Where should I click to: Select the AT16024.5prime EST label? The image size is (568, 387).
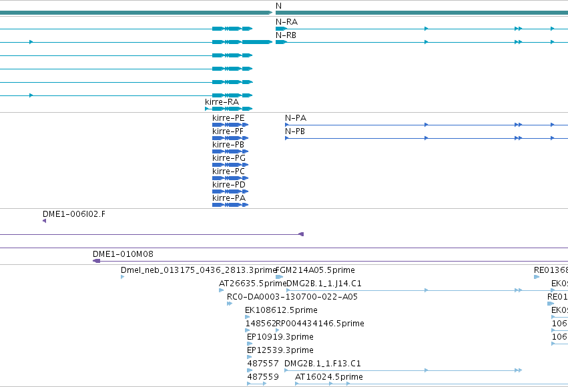click(x=328, y=377)
